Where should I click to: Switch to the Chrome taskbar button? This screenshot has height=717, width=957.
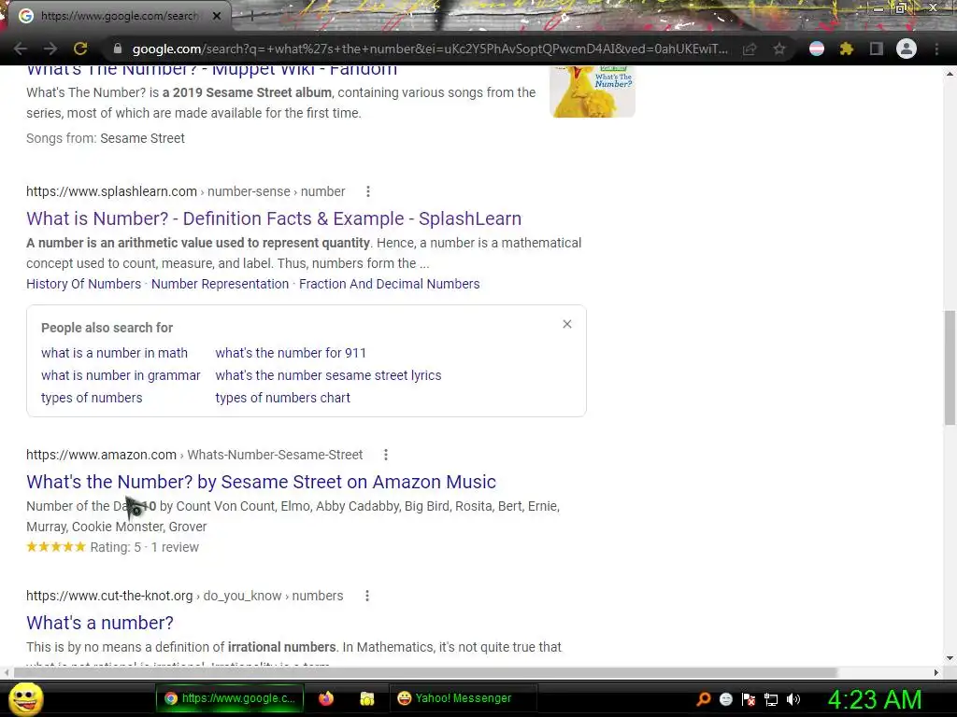(x=230, y=698)
